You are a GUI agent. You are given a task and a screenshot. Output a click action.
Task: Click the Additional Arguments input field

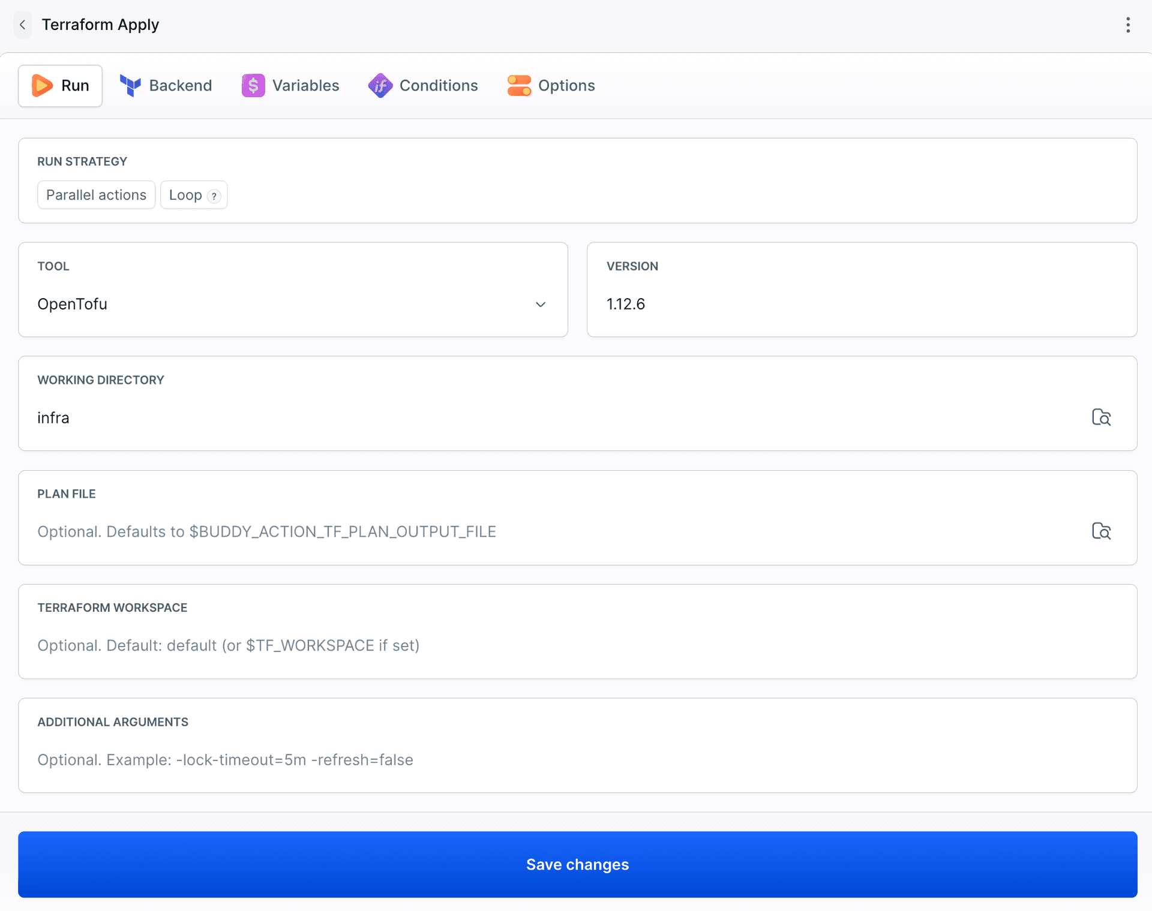point(578,760)
